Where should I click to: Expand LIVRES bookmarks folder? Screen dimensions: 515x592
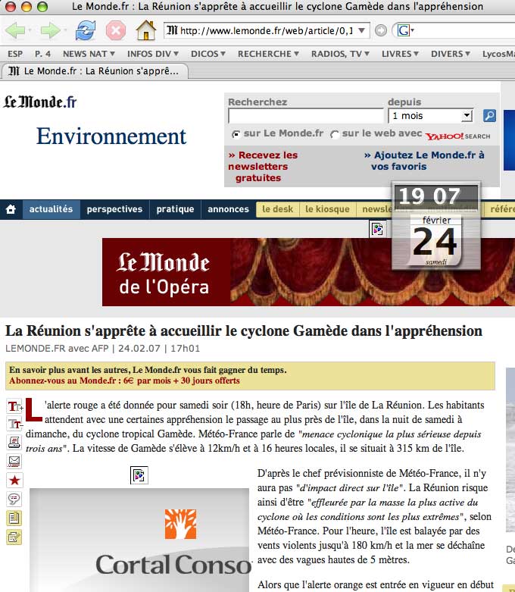(400, 54)
